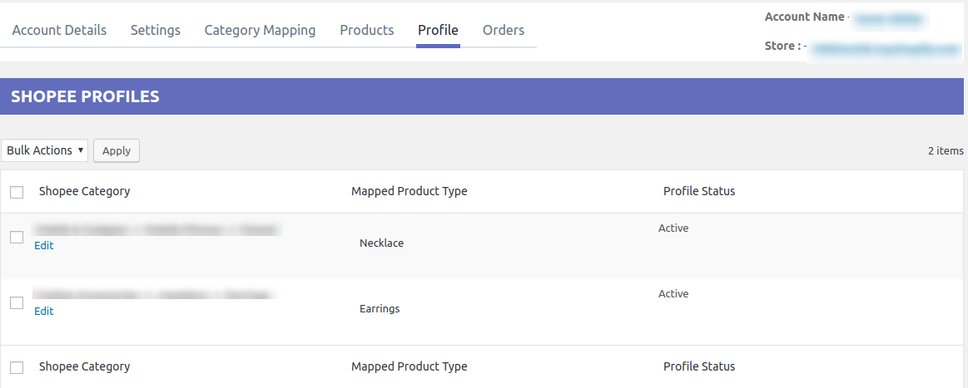Image resolution: width=968 pixels, height=388 pixels.
Task: Click the header Shopee Category column title
Action: point(85,192)
